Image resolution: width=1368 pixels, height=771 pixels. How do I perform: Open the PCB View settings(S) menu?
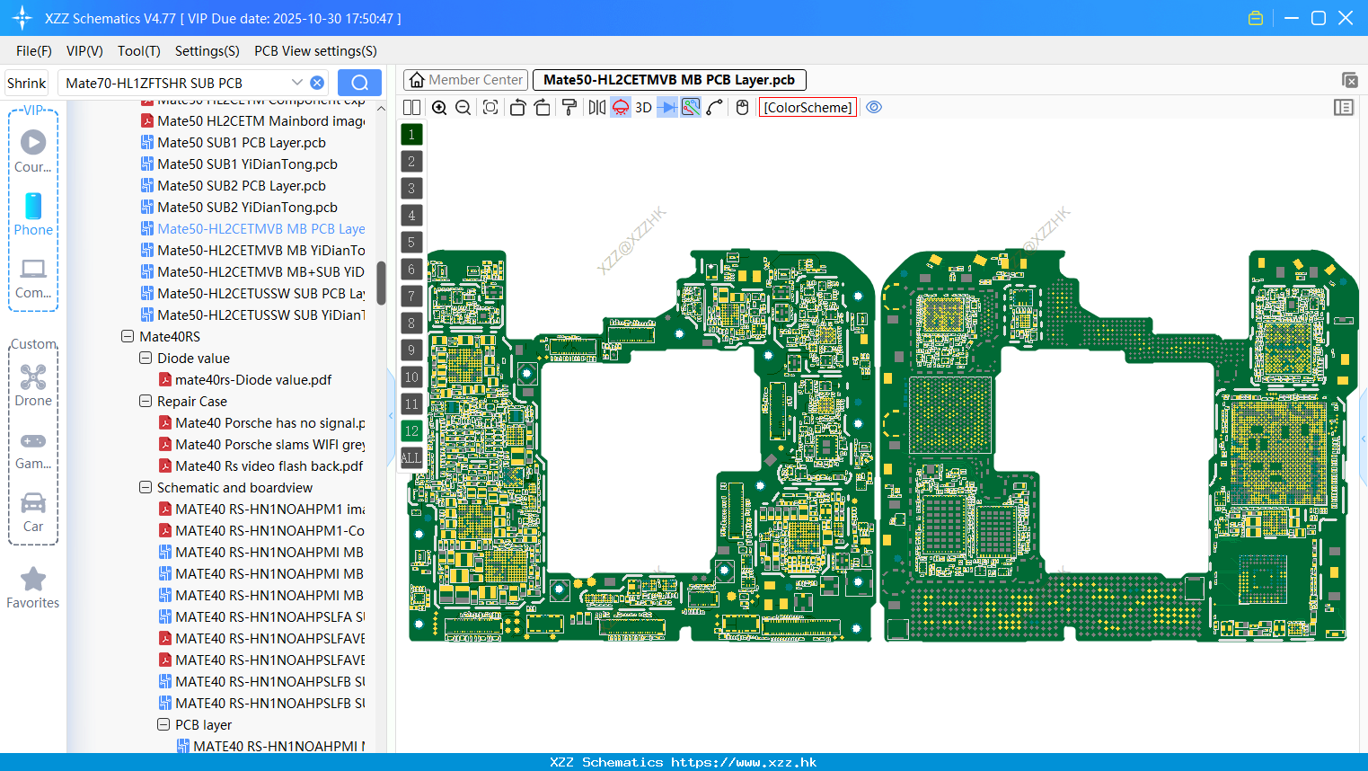[315, 51]
